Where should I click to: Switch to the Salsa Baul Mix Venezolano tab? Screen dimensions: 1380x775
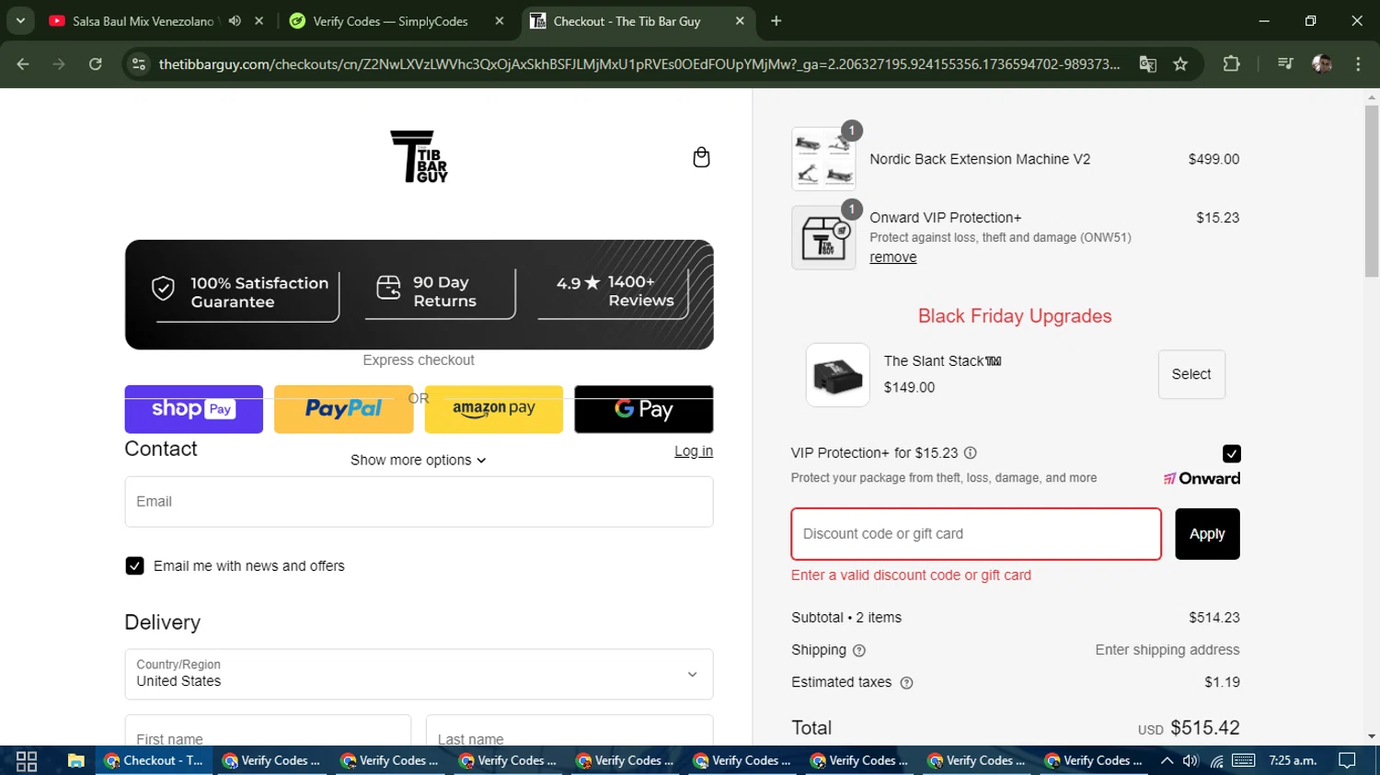tap(143, 21)
